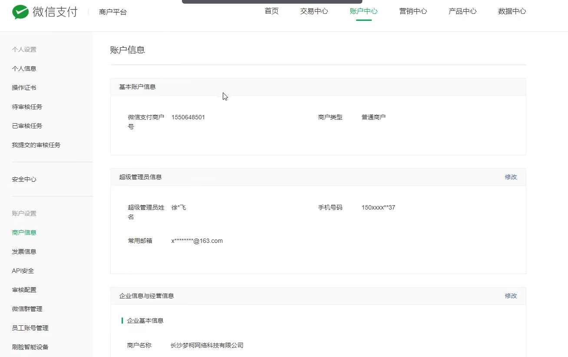Open 操作证书 in the sidebar
This screenshot has width=568, height=357.
24,88
